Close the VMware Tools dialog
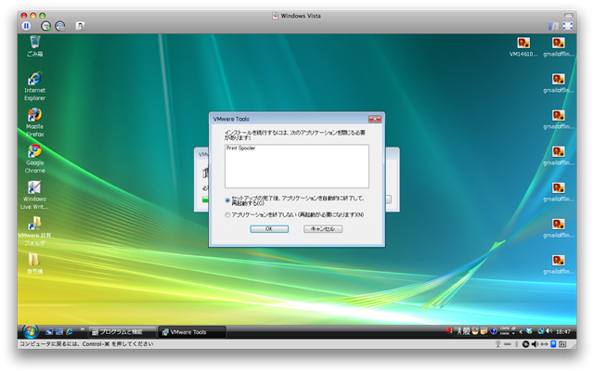 375,119
